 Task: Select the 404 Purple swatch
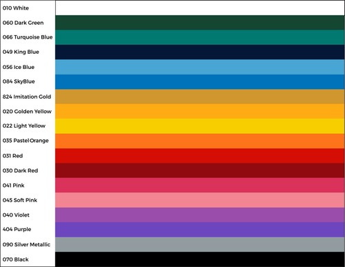(x=199, y=230)
